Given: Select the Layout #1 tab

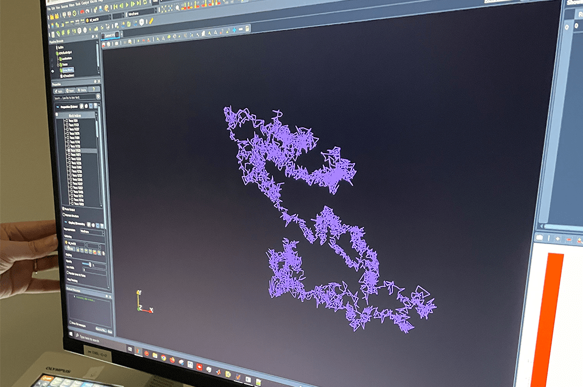Looking at the screenshot, I should coord(109,35).
